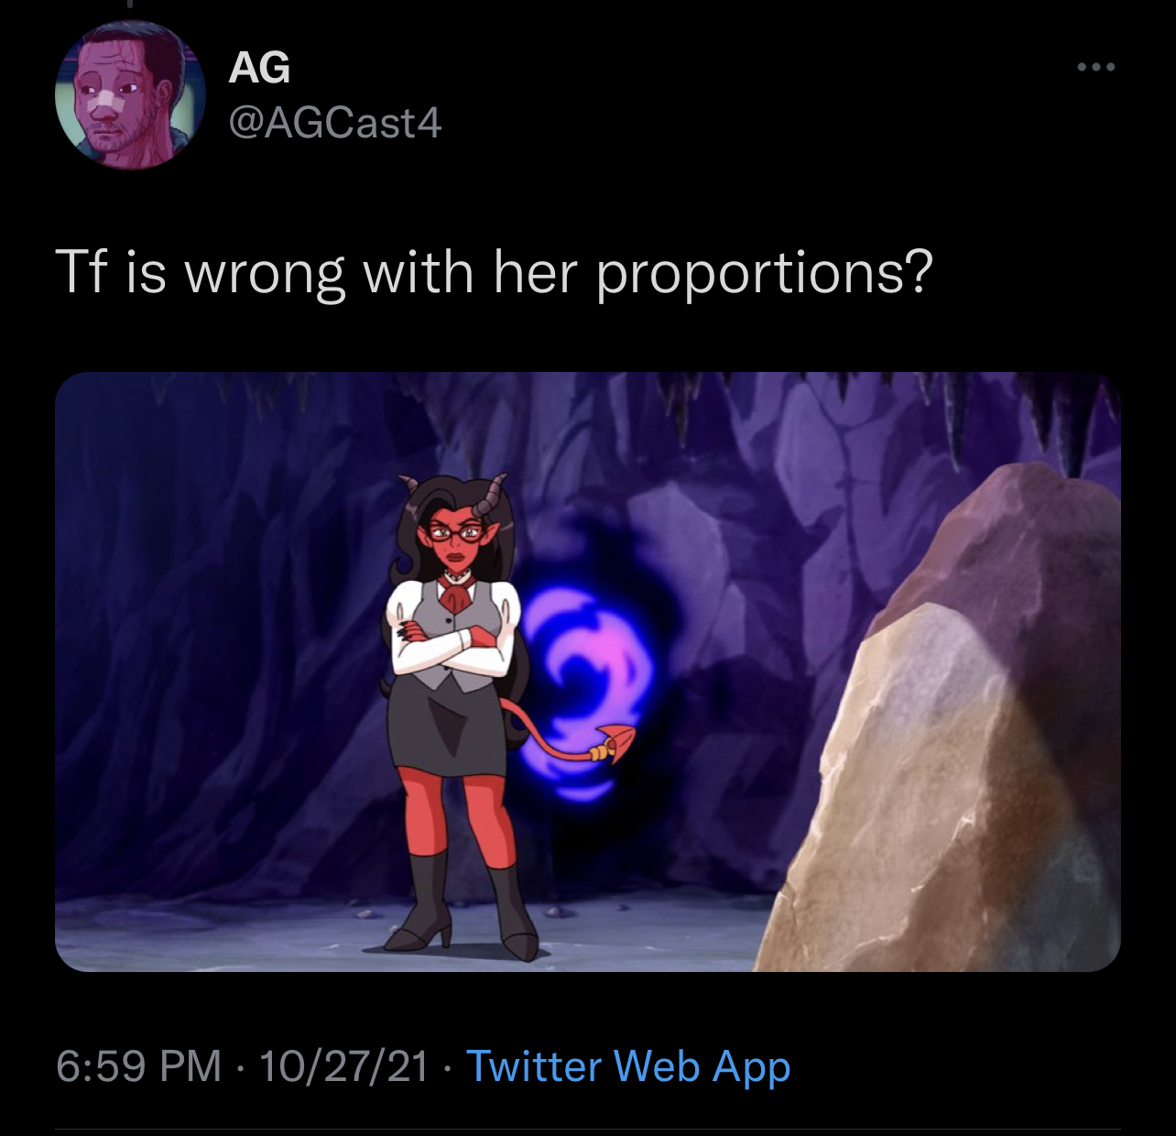Click the character's black skirt
This screenshot has height=1136, width=1176.
(x=446, y=730)
